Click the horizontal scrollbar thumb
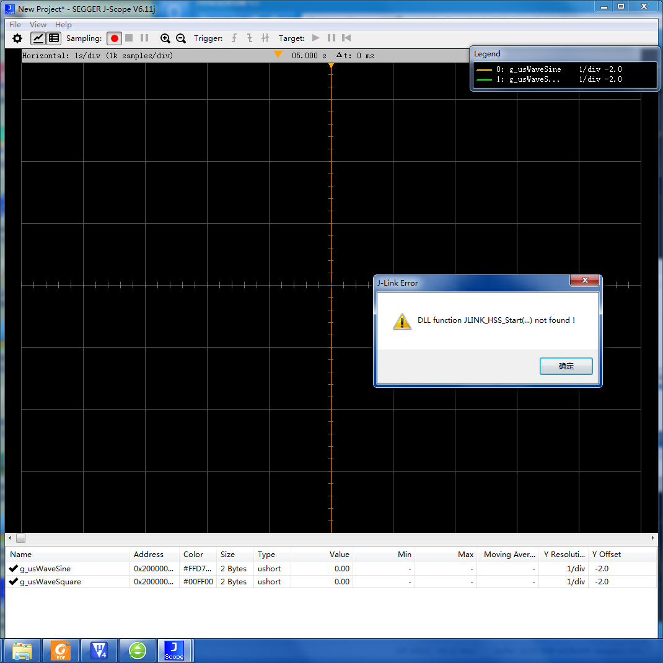This screenshot has height=663, width=663. (20, 538)
